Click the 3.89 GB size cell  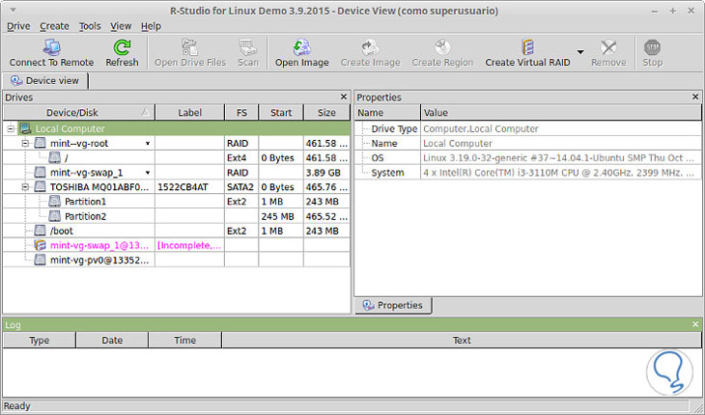point(326,173)
